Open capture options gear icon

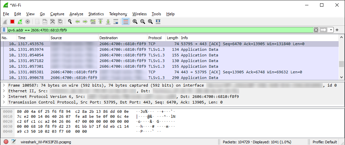tap(28, 22)
